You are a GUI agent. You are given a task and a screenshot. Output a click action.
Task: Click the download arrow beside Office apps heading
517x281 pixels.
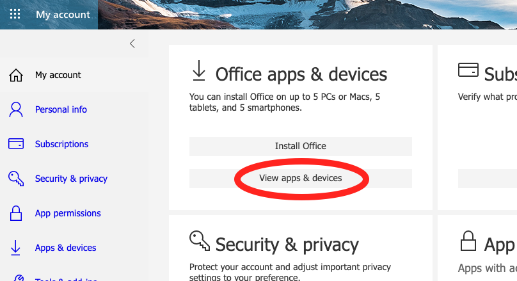pyautogui.click(x=199, y=72)
